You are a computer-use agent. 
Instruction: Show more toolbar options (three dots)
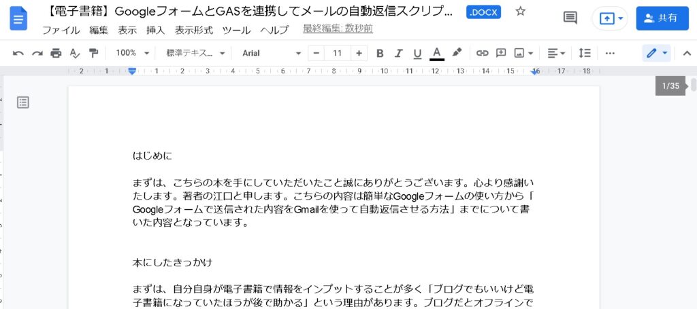tap(610, 53)
